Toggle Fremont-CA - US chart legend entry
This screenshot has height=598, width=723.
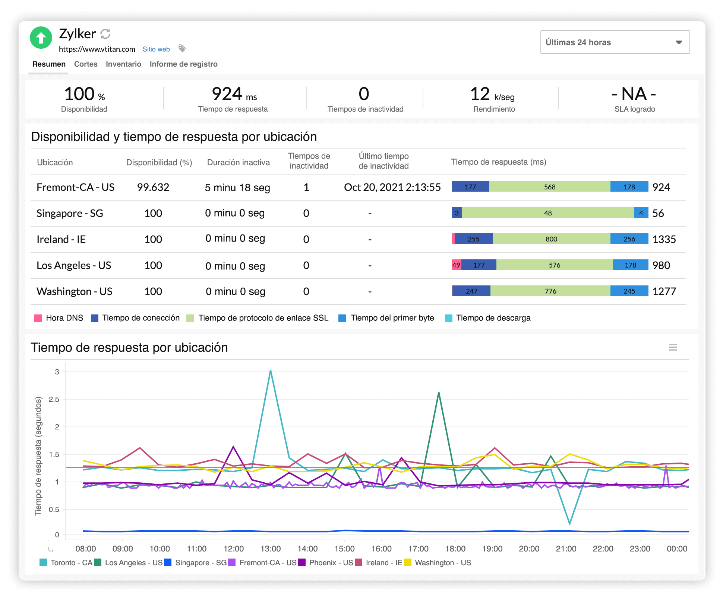[262, 562]
